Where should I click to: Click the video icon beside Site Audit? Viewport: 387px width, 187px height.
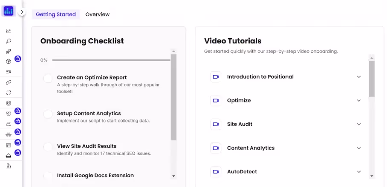click(x=216, y=124)
